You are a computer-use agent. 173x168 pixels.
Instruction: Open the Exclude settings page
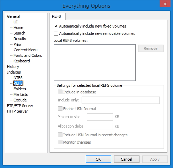20,100
